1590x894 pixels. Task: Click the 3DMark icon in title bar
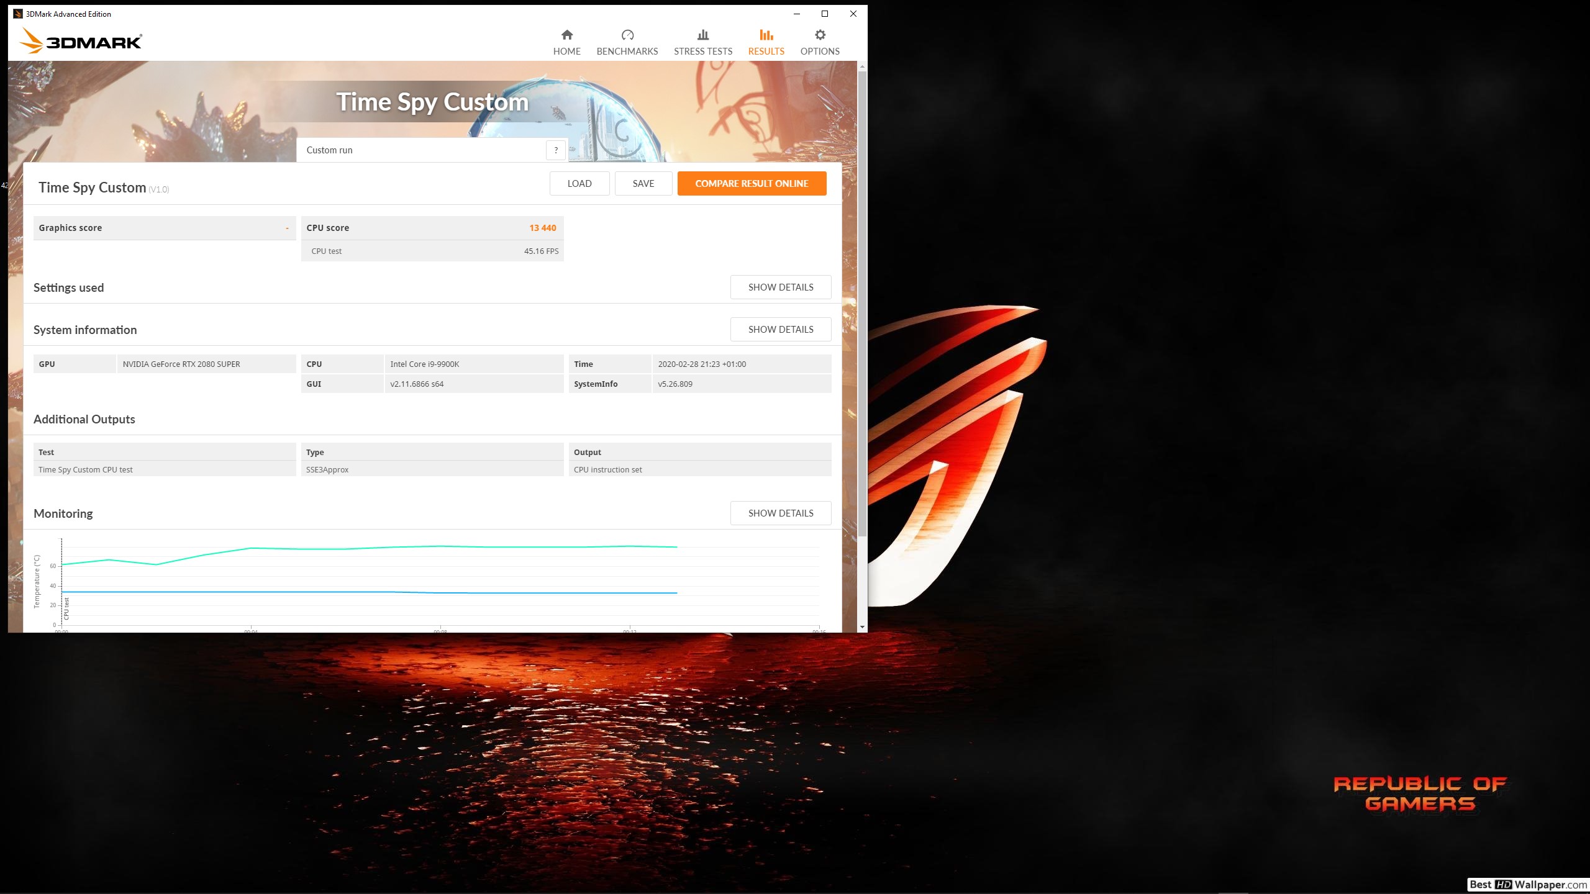[x=18, y=14]
